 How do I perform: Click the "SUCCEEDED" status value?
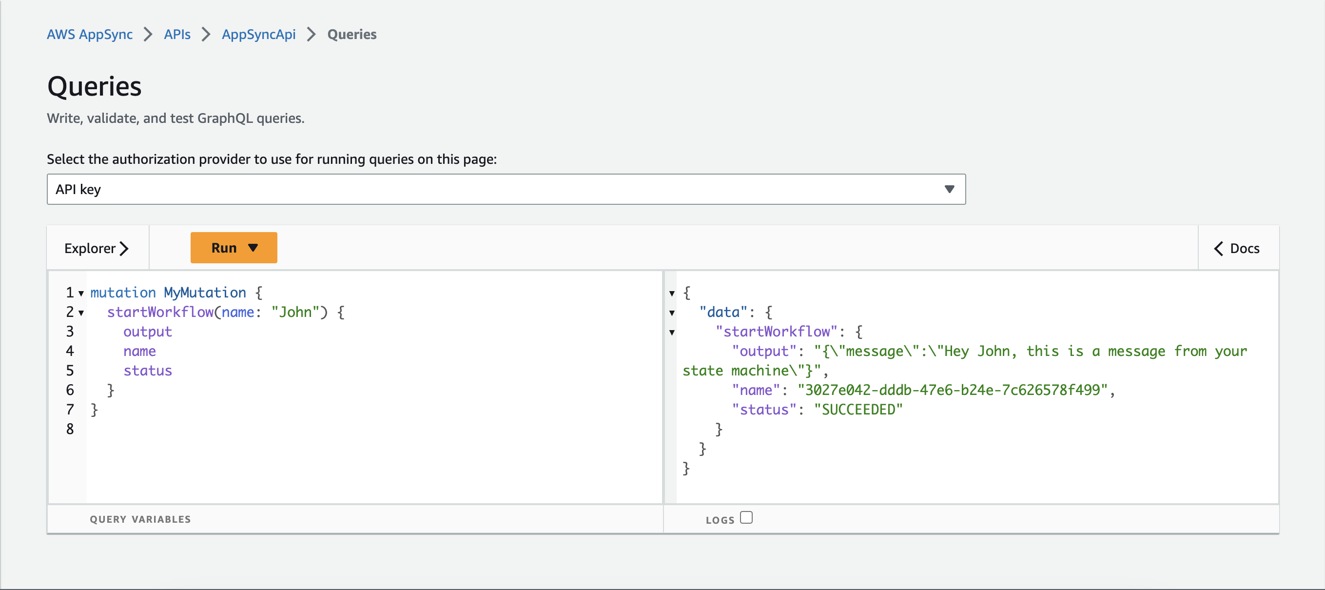858,410
